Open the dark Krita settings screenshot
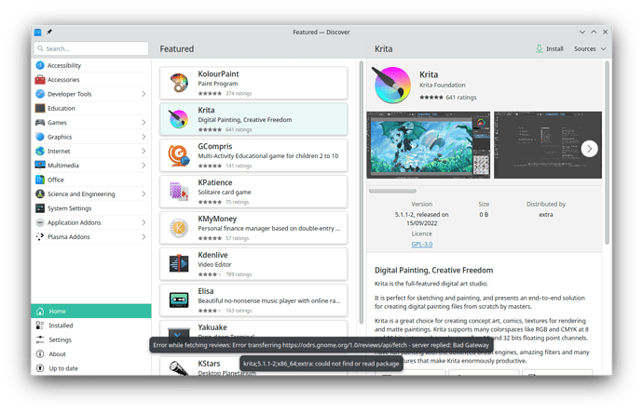Image resolution: width=643 pixels, height=412 pixels. point(547,145)
